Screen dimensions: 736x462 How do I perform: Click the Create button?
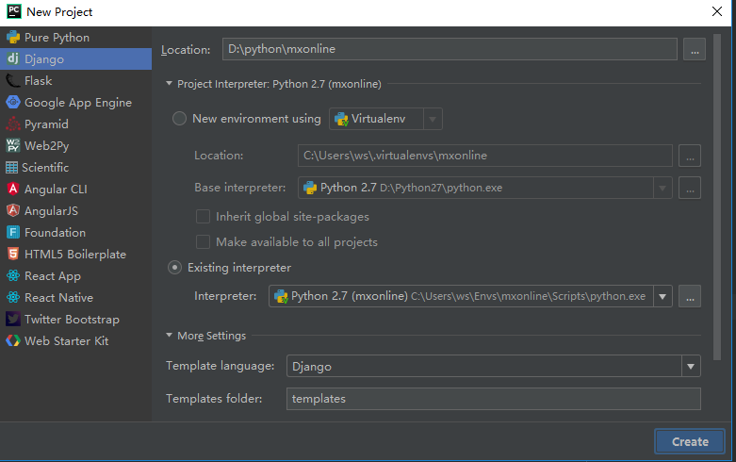pos(690,441)
